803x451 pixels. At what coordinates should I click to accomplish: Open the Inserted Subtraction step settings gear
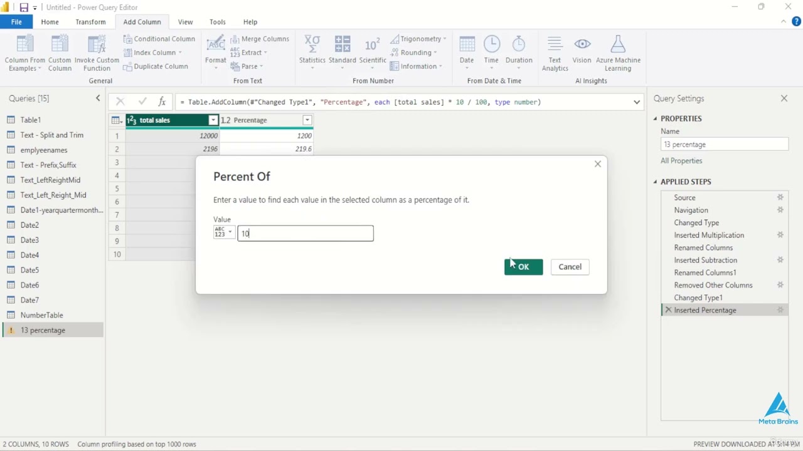click(780, 260)
